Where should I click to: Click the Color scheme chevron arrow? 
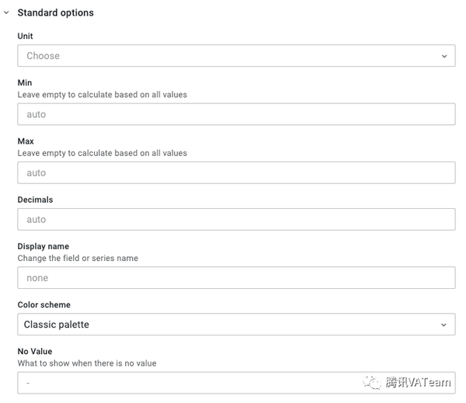(444, 325)
